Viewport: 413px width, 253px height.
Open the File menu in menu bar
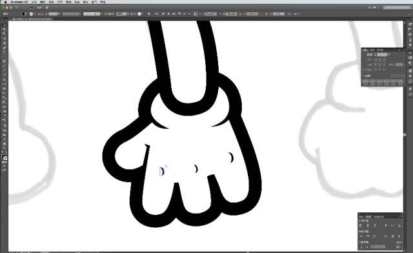point(34,2)
